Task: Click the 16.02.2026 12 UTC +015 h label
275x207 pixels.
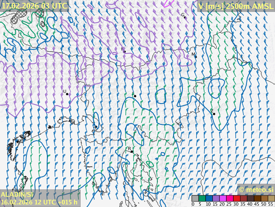Action: pyautogui.click(x=39, y=202)
